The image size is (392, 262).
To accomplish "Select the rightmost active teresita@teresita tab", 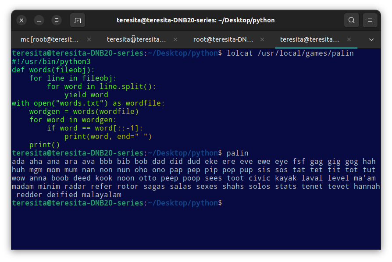I will 310,39.
